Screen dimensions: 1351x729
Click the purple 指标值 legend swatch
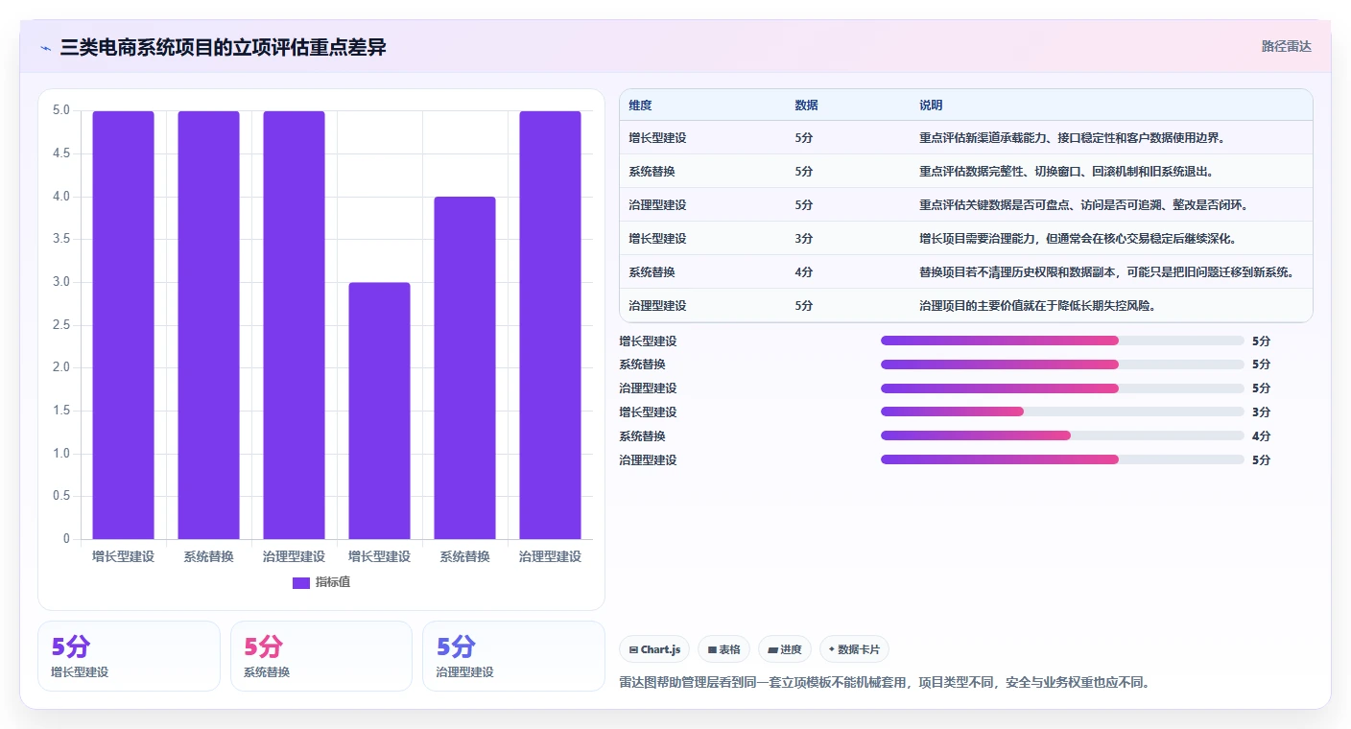coord(301,583)
